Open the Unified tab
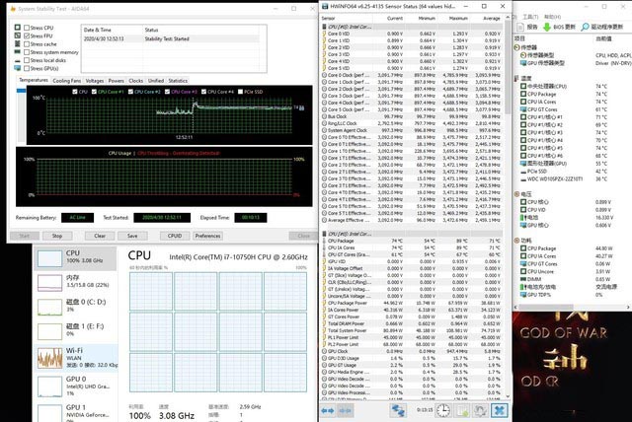Screen dimensions: 632x422 click(x=156, y=81)
